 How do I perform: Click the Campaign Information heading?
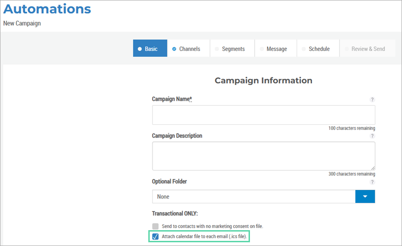tap(263, 81)
